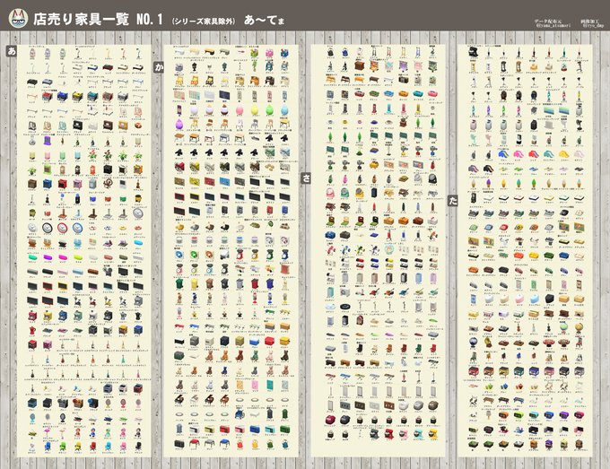Click the cat-with-glasses avatar icon in the header
The height and width of the screenshot is (469, 610).
click(18, 18)
